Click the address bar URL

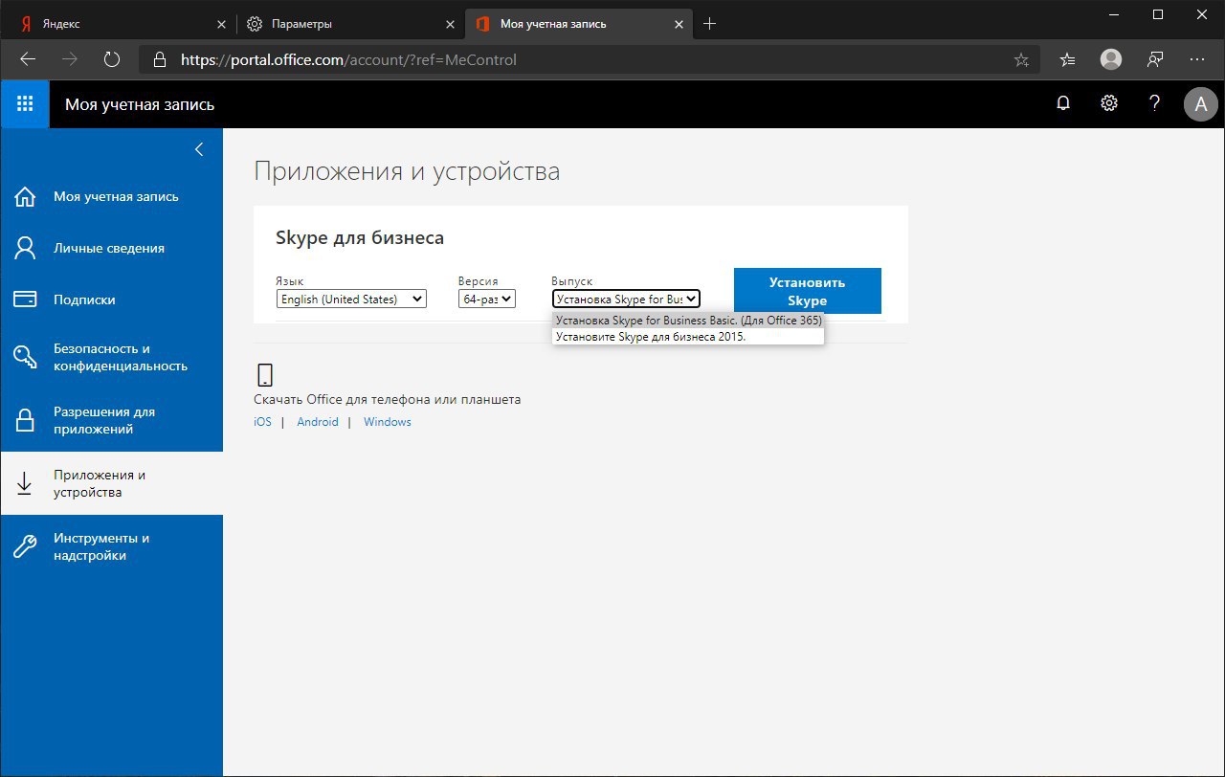(348, 59)
